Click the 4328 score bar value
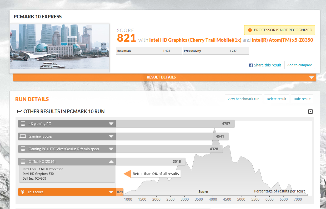Viewport: 326px width, 209px height. coord(214,149)
